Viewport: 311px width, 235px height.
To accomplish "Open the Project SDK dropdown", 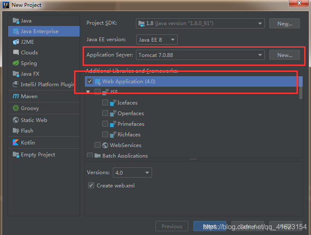I will tap(200, 23).
